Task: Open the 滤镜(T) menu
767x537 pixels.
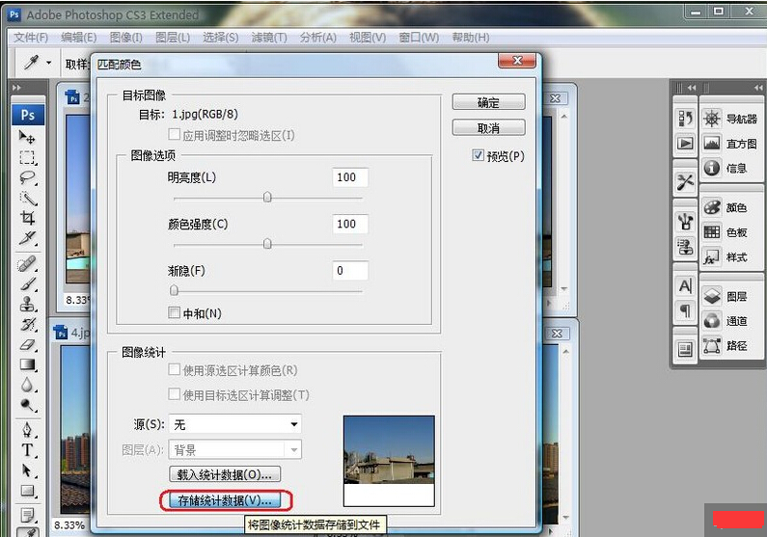Action: coord(269,38)
